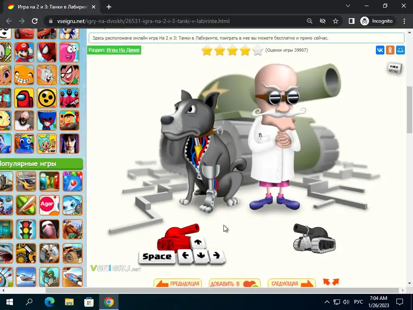
Task: Share the game on Odnoklassniki
Action: [x=390, y=50]
